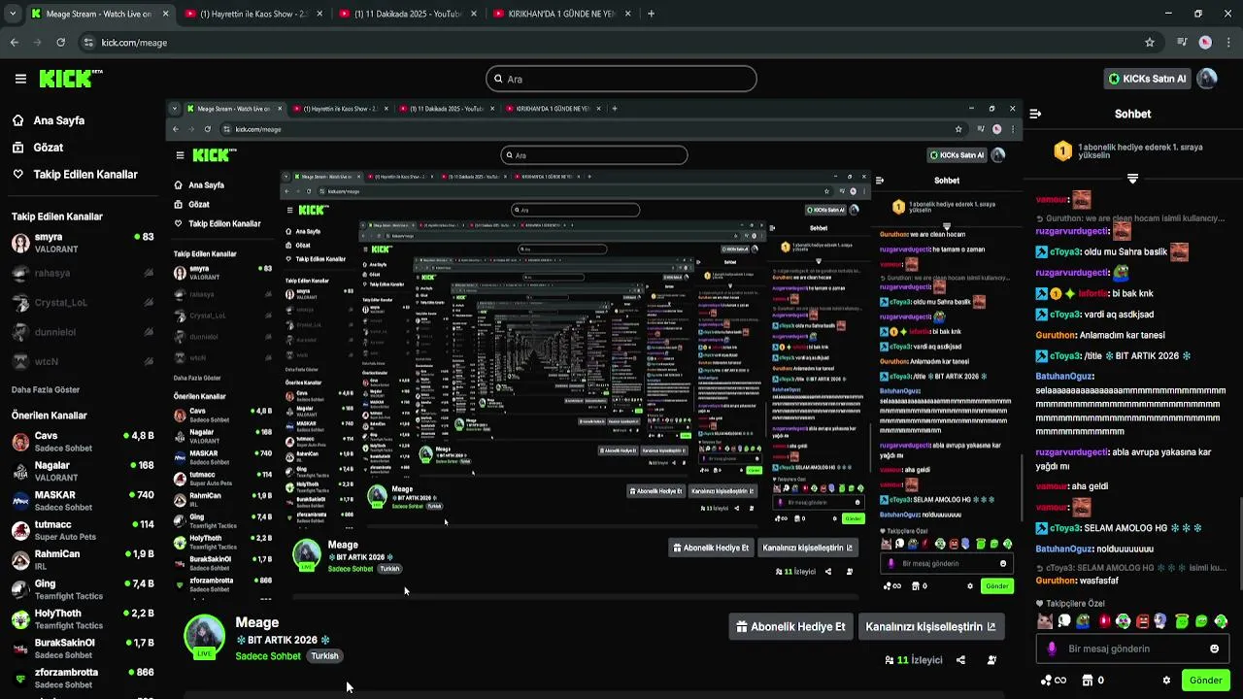Click the channel points icon
The image size is (1243, 699).
[x=1054, y=681]
